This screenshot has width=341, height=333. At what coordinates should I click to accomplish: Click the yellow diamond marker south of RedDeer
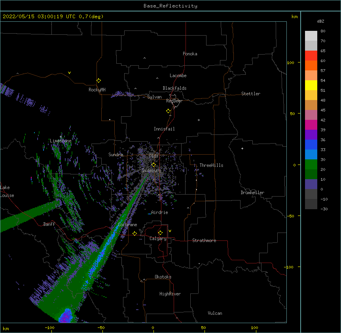tap(169, 111)
